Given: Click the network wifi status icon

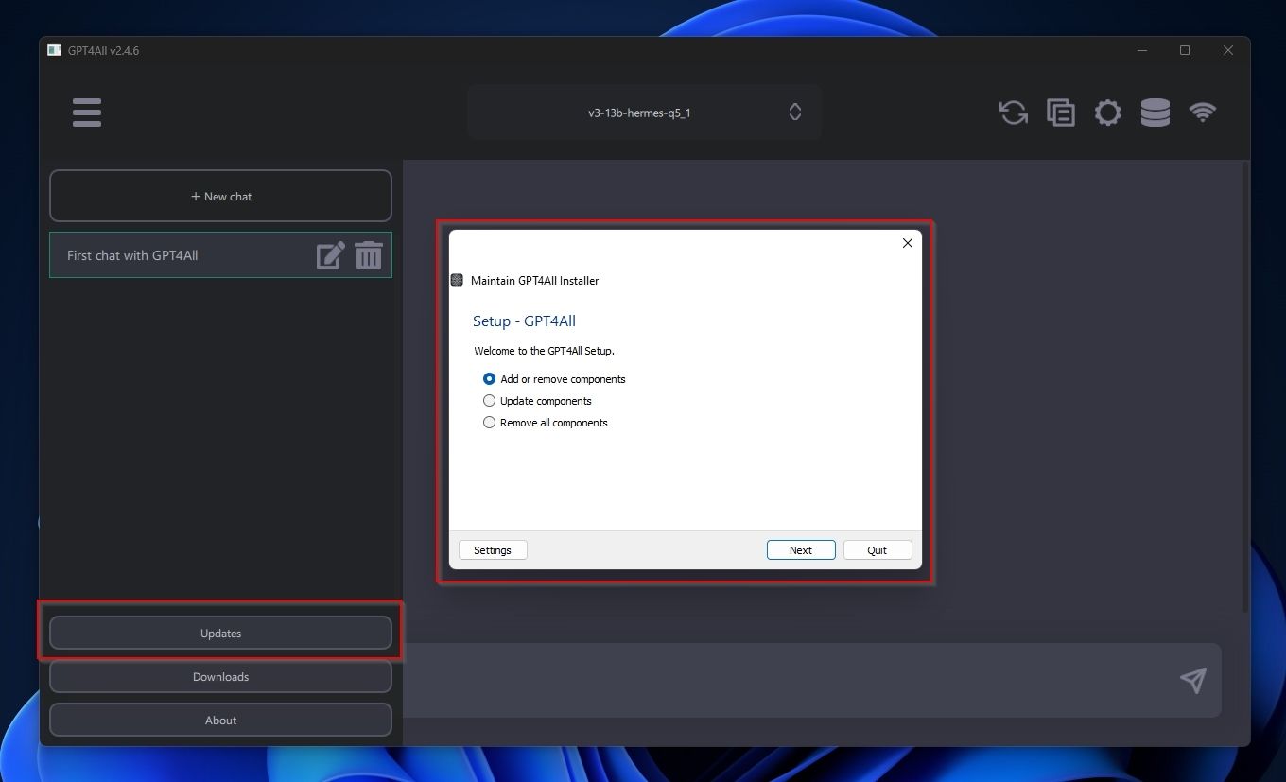Looking at the screenshot, I should (1202, 113).
